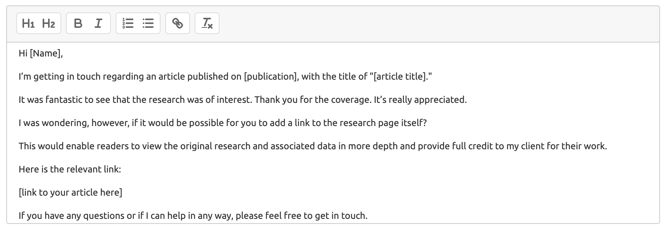
Task: Insert a numbered list
Action: coord(128,24)
